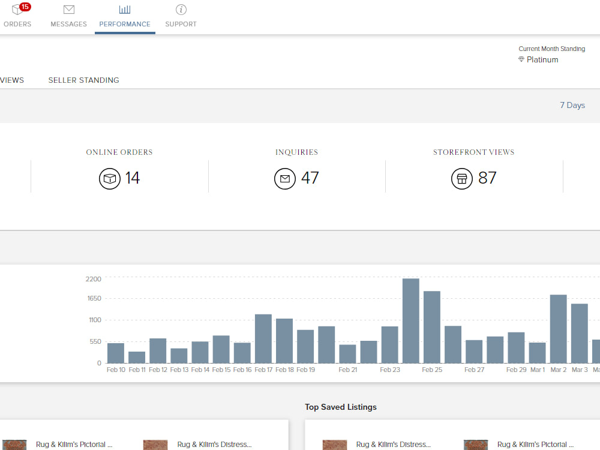Viewport: 600px width, 450px height.
Task: Open the 7 Days range selector
Action: [x=572, y=105]
